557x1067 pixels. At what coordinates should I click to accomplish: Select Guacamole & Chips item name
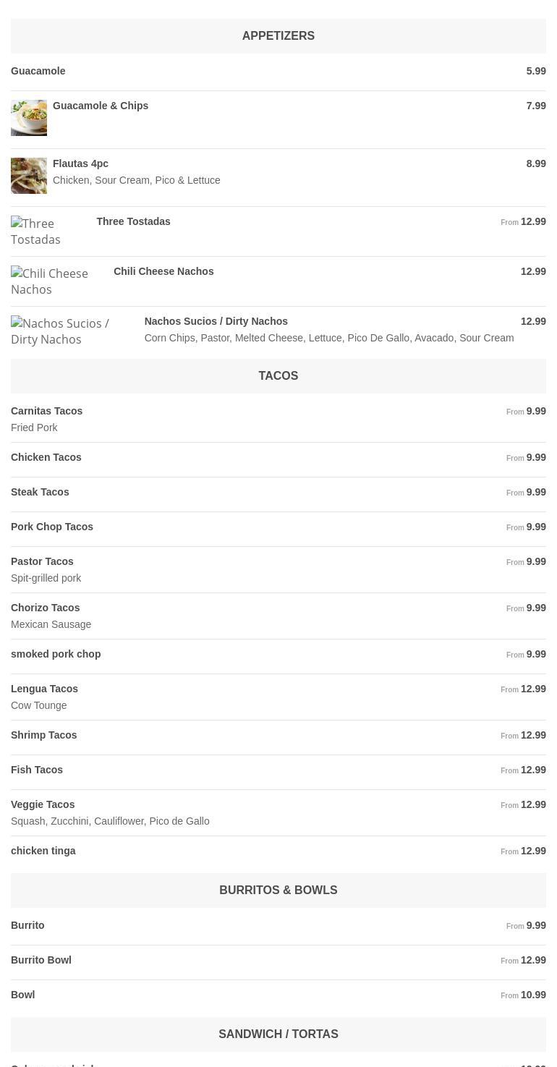point(101,106)
